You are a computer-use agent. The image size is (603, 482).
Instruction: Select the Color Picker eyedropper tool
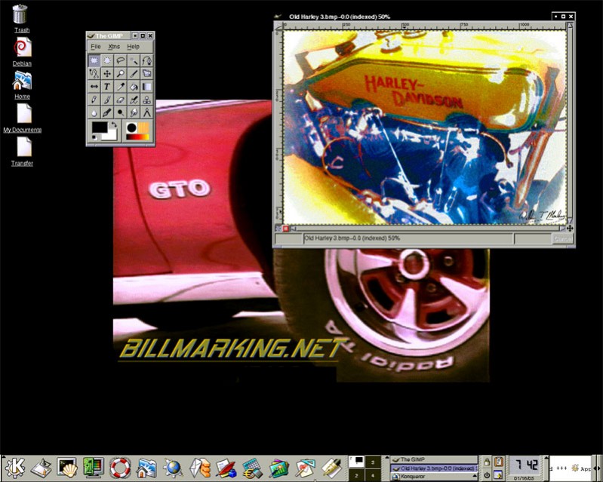click(x=120, y=86)
